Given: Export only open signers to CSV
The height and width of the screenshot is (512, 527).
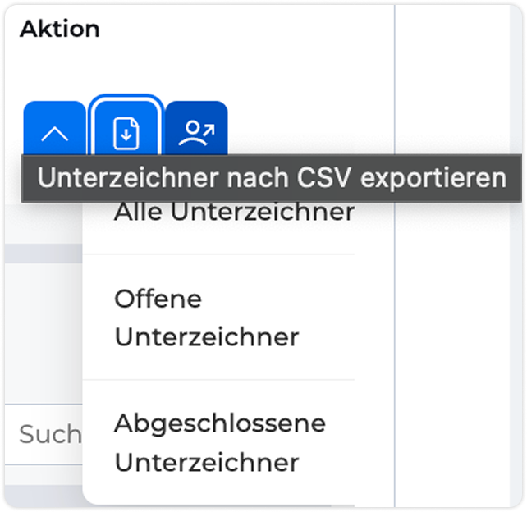Looking at the screenshot, I should click(206, 317).
